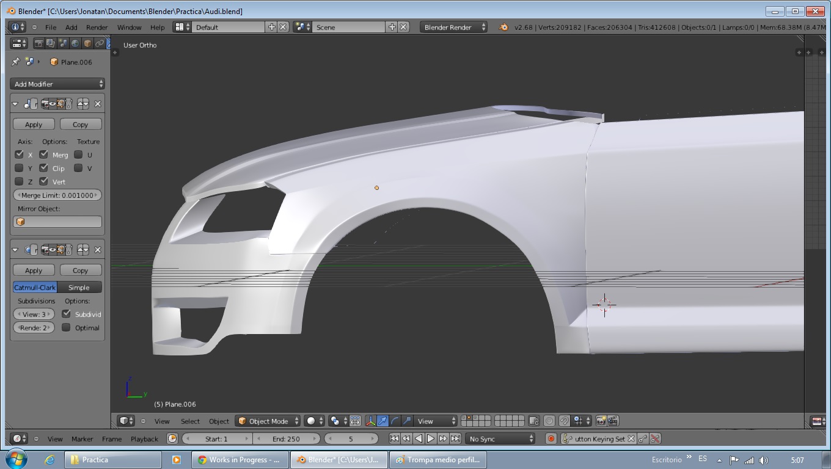
Task: Remove the Mirror modifier with X icon
Action: point(97,104)
